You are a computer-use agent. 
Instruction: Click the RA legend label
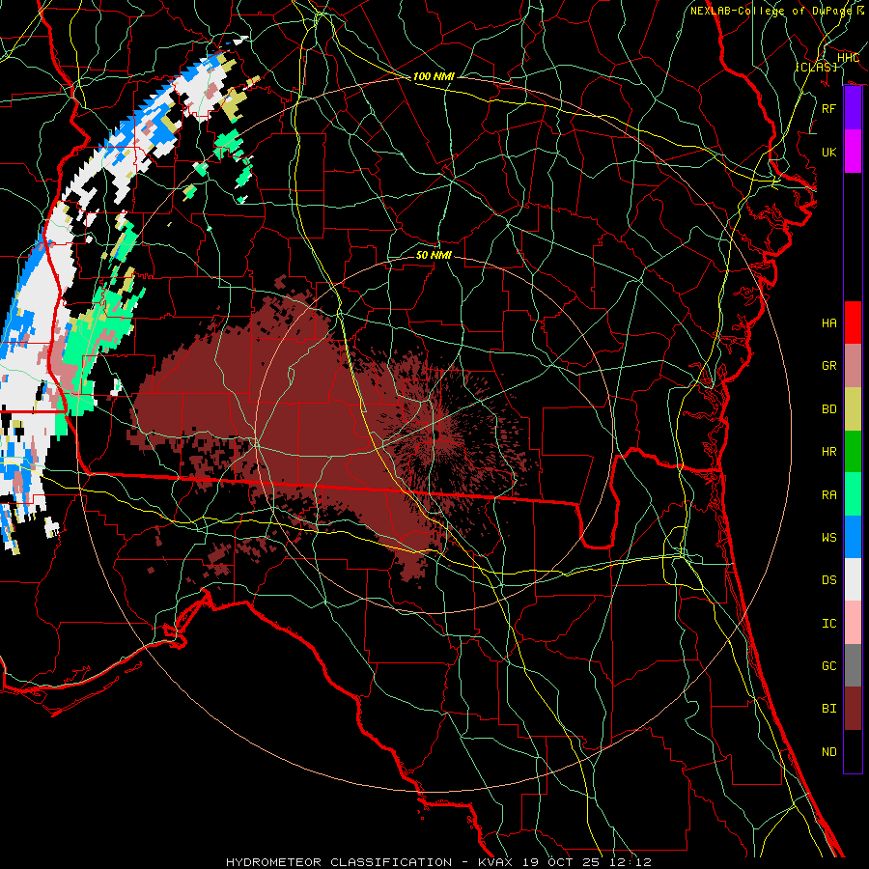(x=828, y=495)
